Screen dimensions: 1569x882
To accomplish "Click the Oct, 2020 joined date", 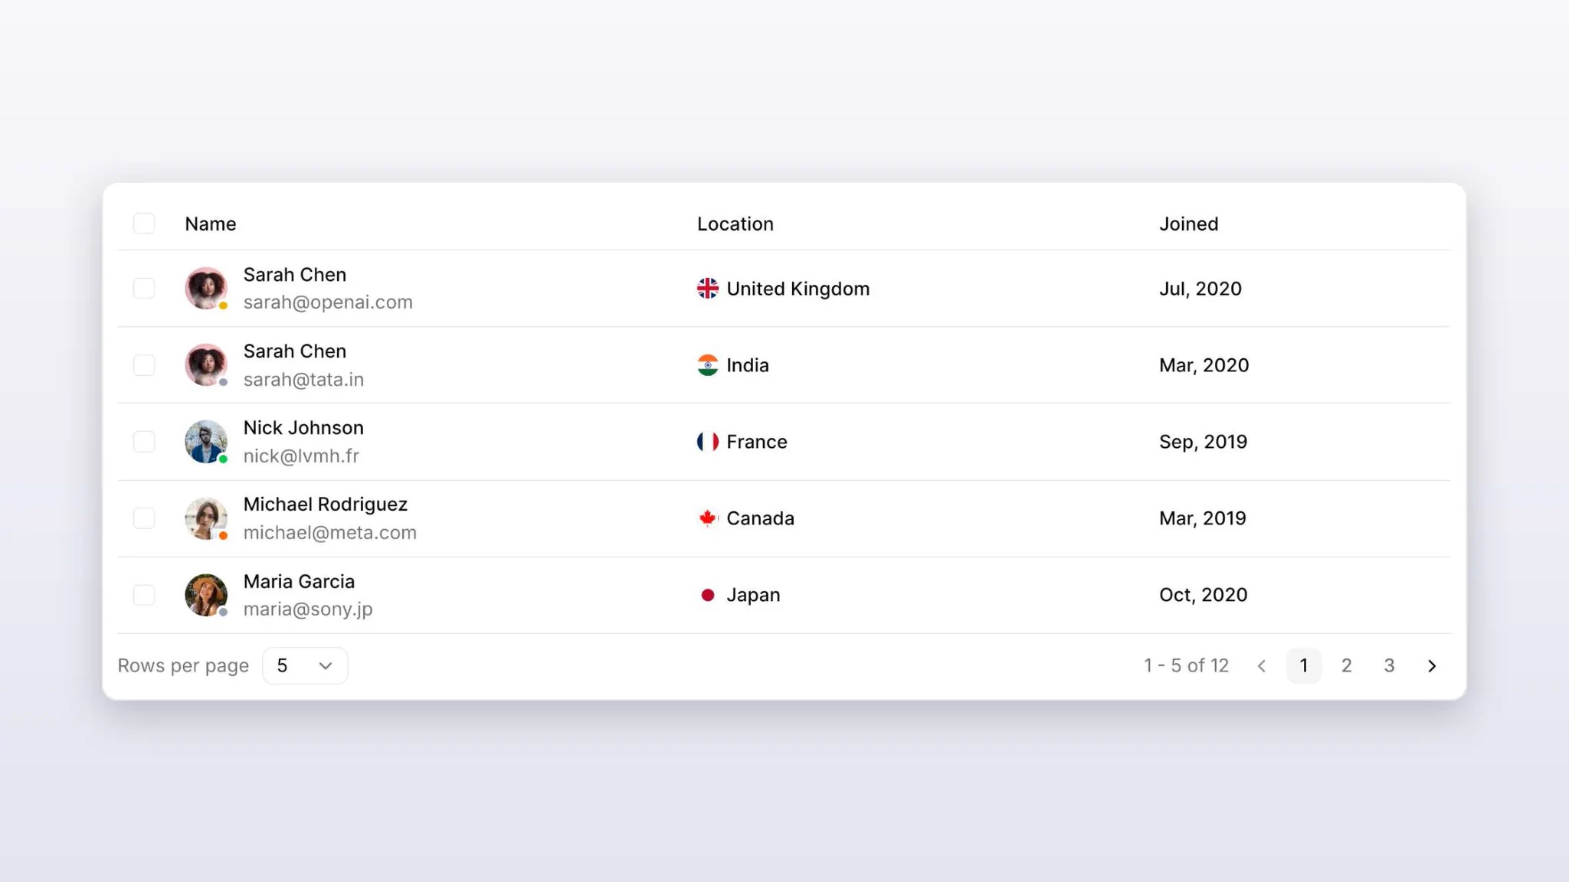I will (x=1204, y=596).
